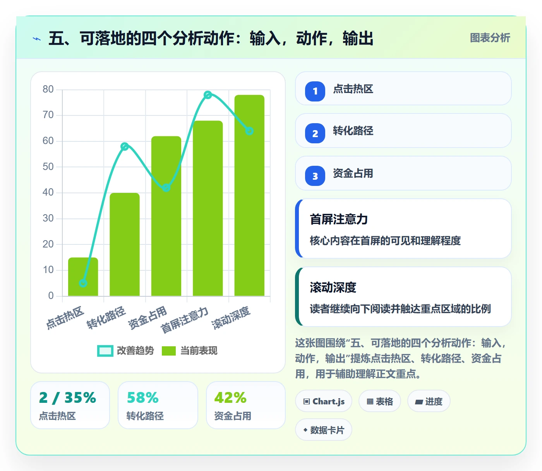Click the 42% stat value
This screenshot has height=471, width=542.
(x=230, y=398)
